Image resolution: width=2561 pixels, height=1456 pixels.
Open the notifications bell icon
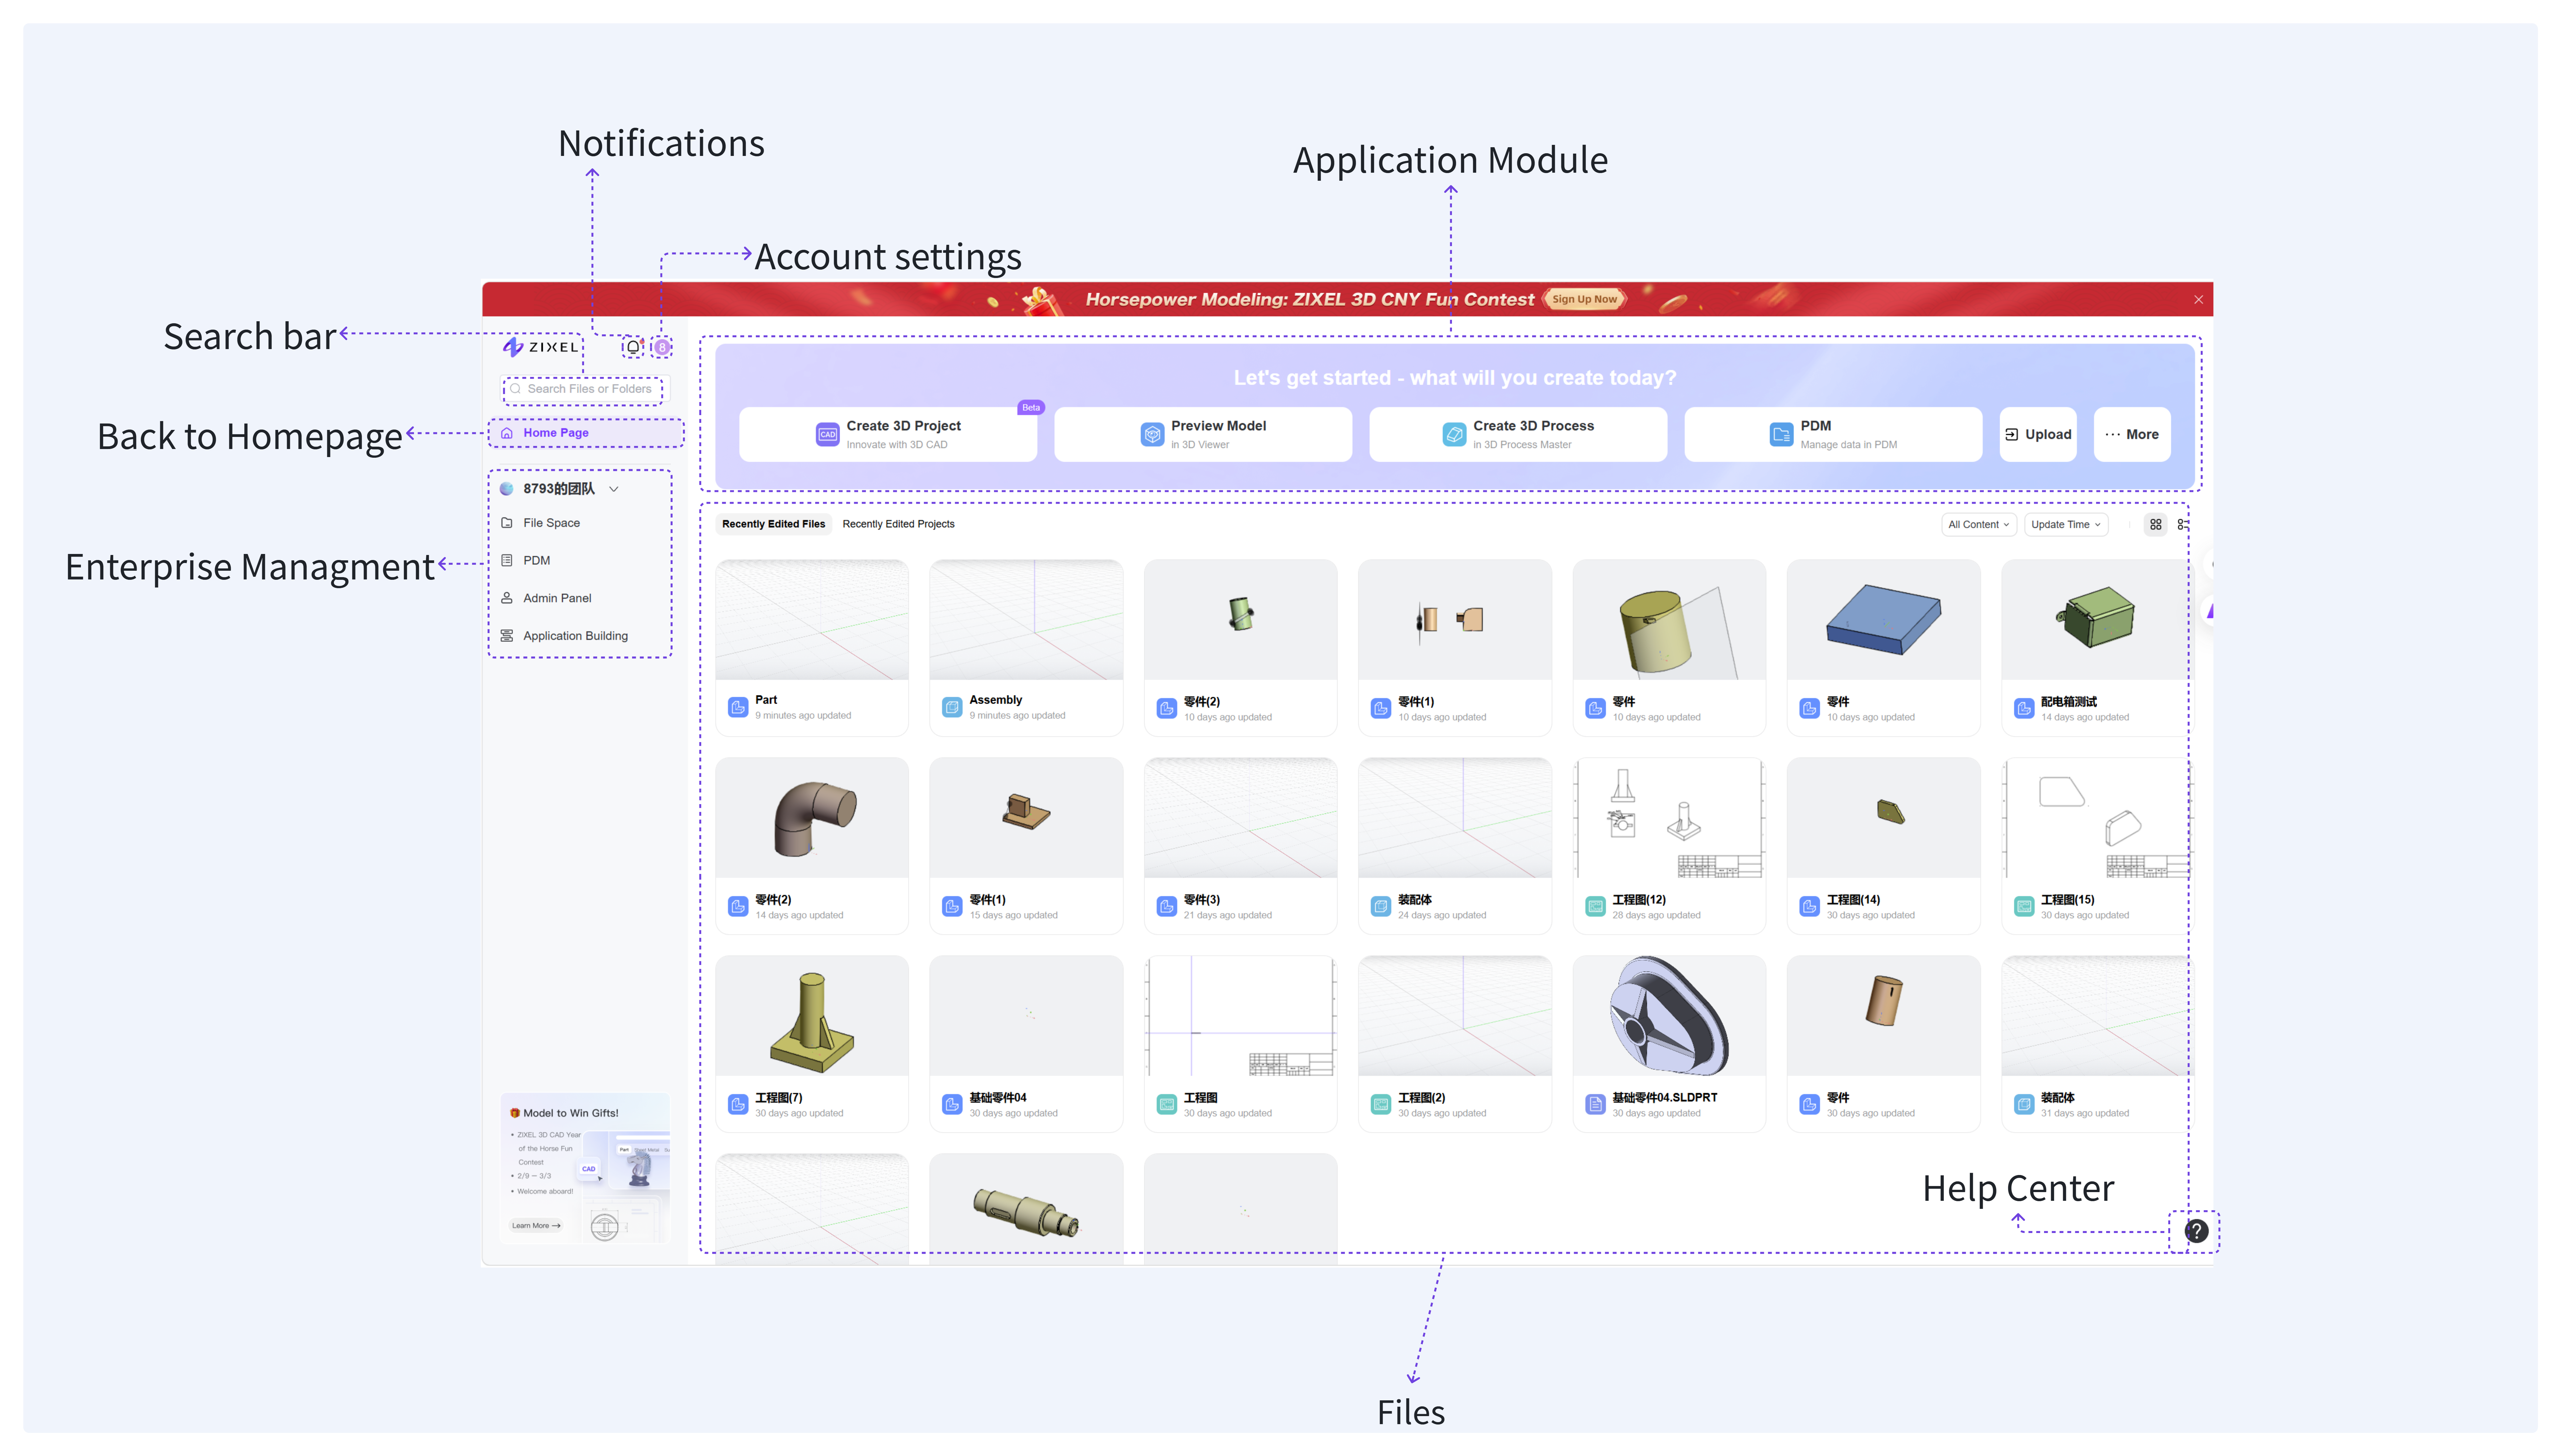tap(633, 347)
